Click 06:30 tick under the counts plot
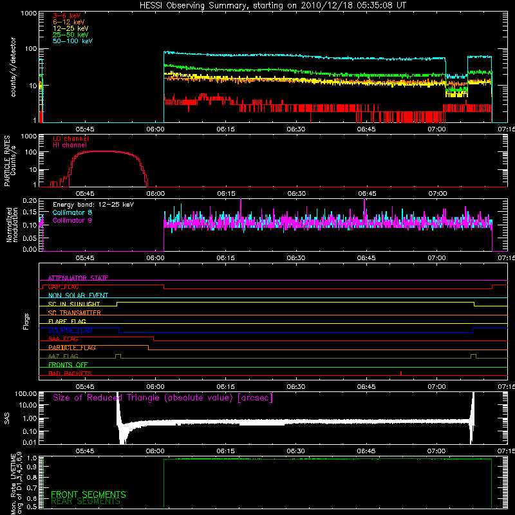Screen dimensions: 515x515 tap(296, 129)
